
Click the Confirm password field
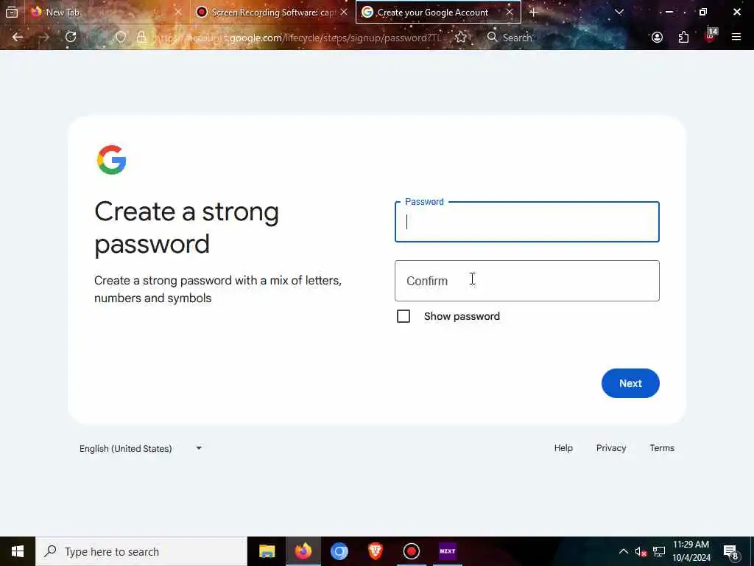coord(527,281)
